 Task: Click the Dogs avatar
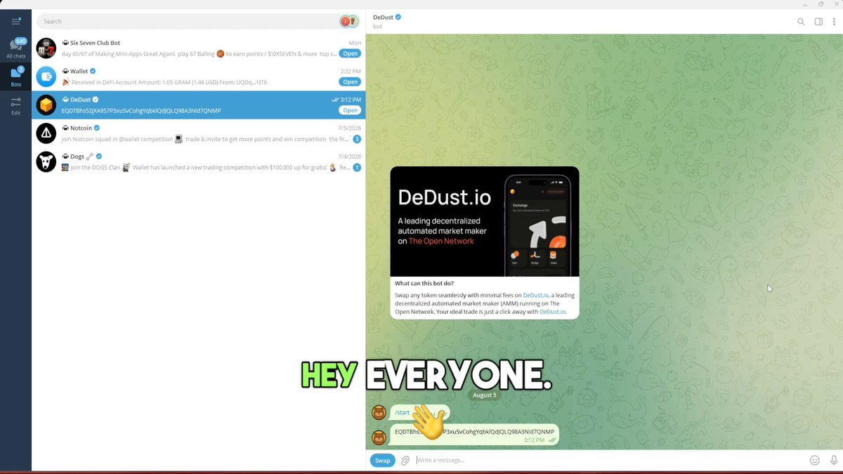click(x=46, y=162)
